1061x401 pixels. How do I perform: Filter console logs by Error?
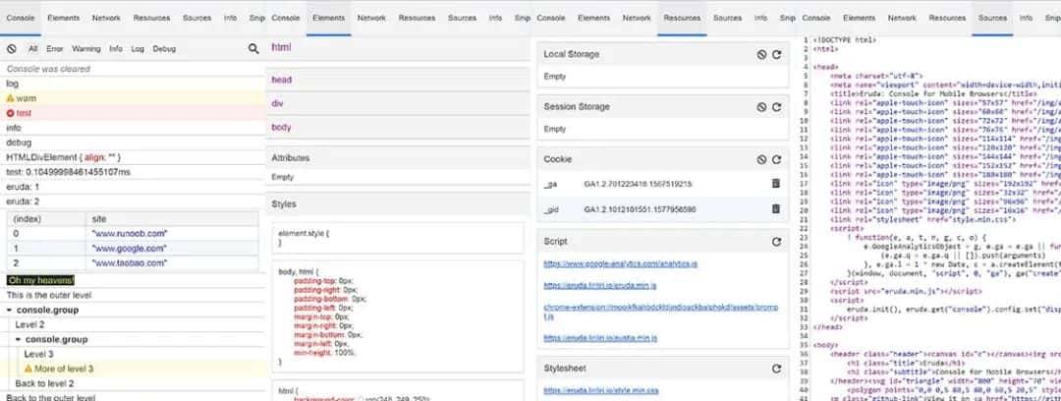point(54,48)
